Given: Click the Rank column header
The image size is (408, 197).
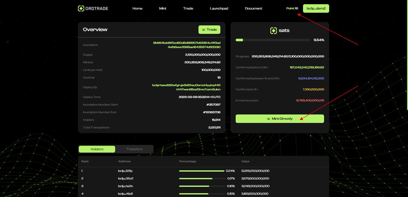Looking at the screenshot, I should pyautogui.click(x=85, y=161).
